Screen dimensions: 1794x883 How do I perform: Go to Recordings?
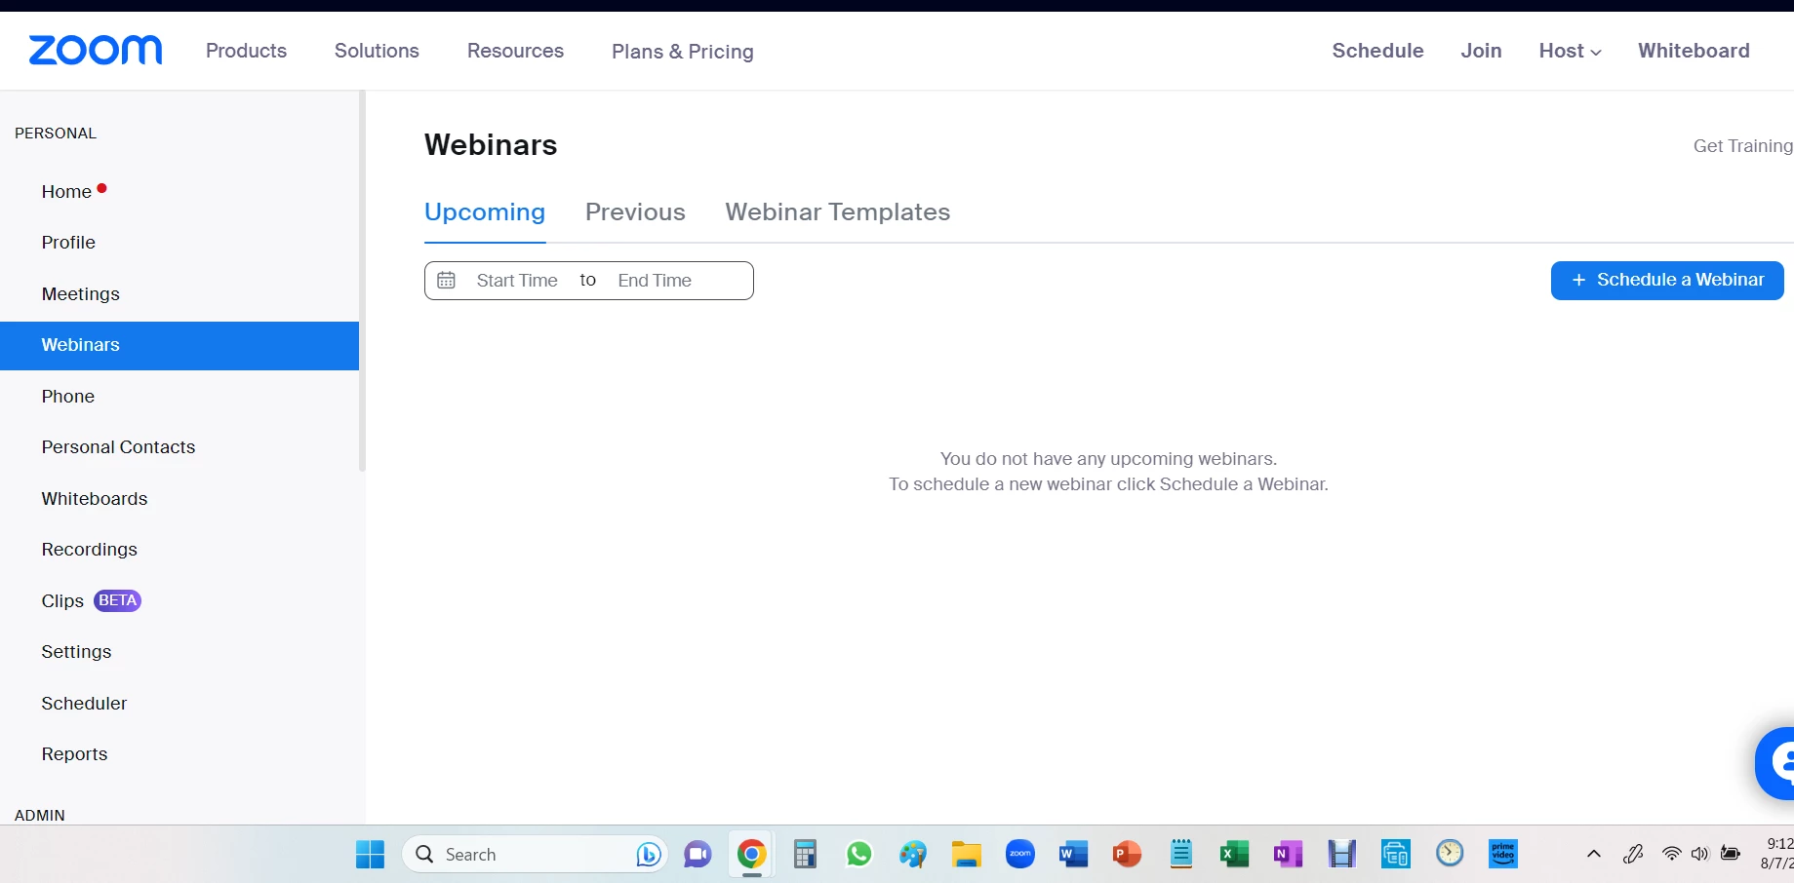(x=89, y=550)
